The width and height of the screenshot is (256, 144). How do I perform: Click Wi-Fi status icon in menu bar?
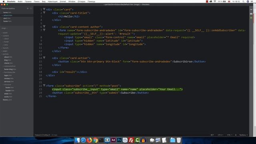click(215, 2)
